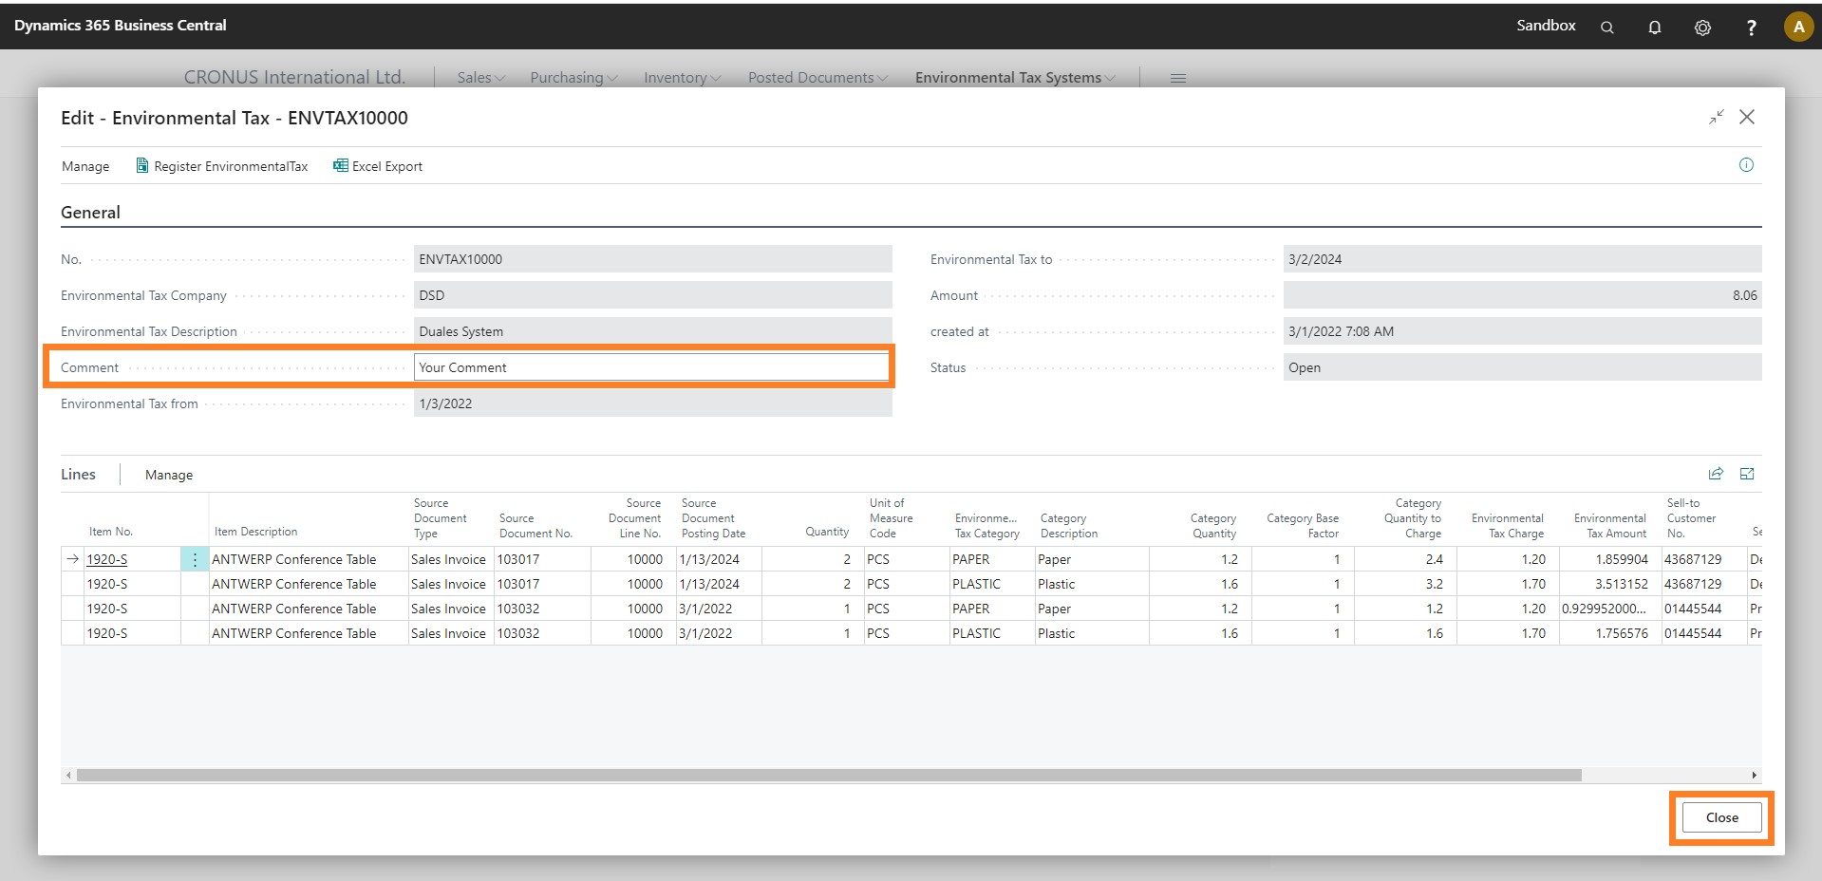Click the page information icon
The width and height of the screenshot is (1822, 881).
click(x=1745, y=165)
